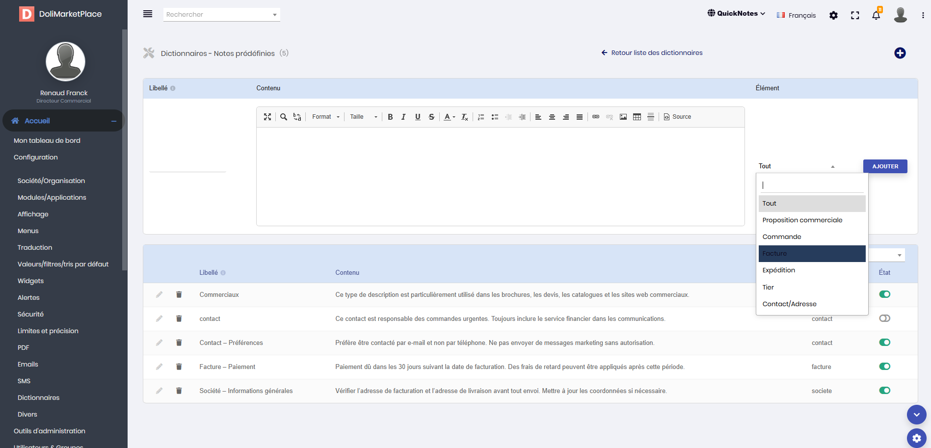
Task: Enable the contact row status toggle
Action: coord(884,318)
